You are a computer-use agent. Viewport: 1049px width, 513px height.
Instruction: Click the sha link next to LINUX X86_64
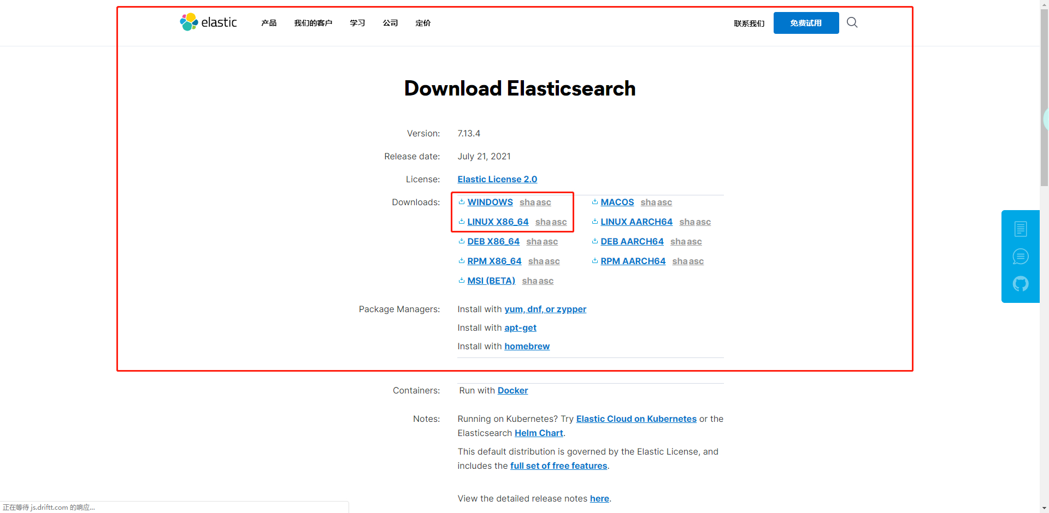pyautogui.click(x=543, y=222)
